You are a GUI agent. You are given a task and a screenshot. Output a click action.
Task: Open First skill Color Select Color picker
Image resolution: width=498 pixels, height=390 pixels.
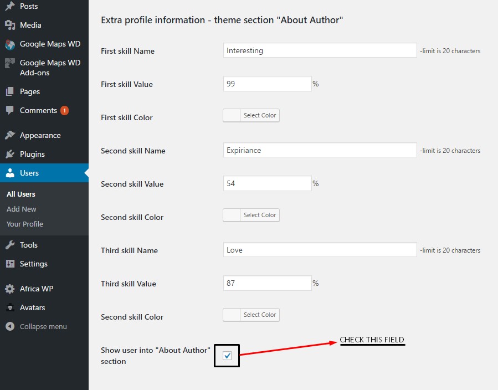[x=259, y=115]
